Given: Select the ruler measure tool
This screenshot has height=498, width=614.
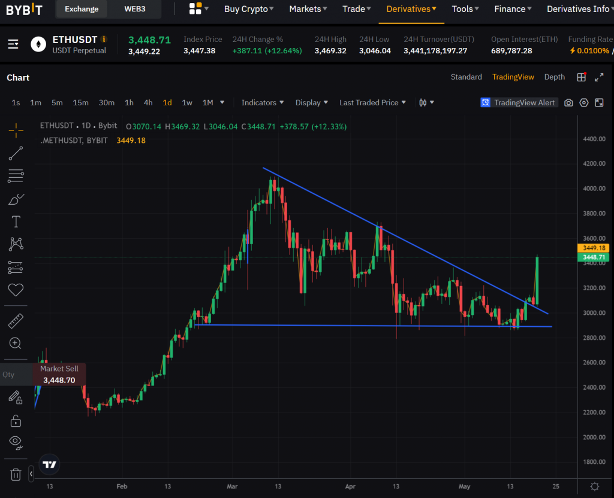Looking at the screenshot, I should tap(16, 321).
